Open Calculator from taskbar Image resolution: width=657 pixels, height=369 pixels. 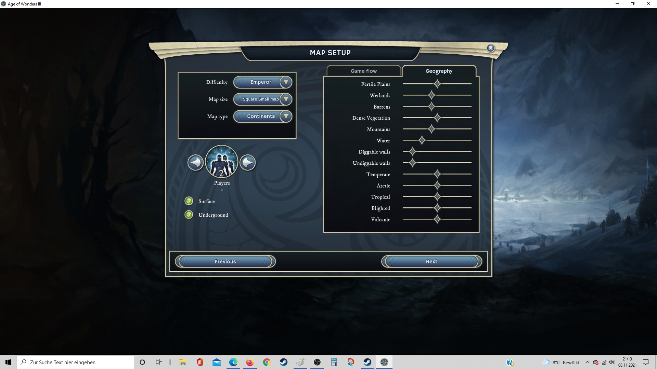pos(334,362)
